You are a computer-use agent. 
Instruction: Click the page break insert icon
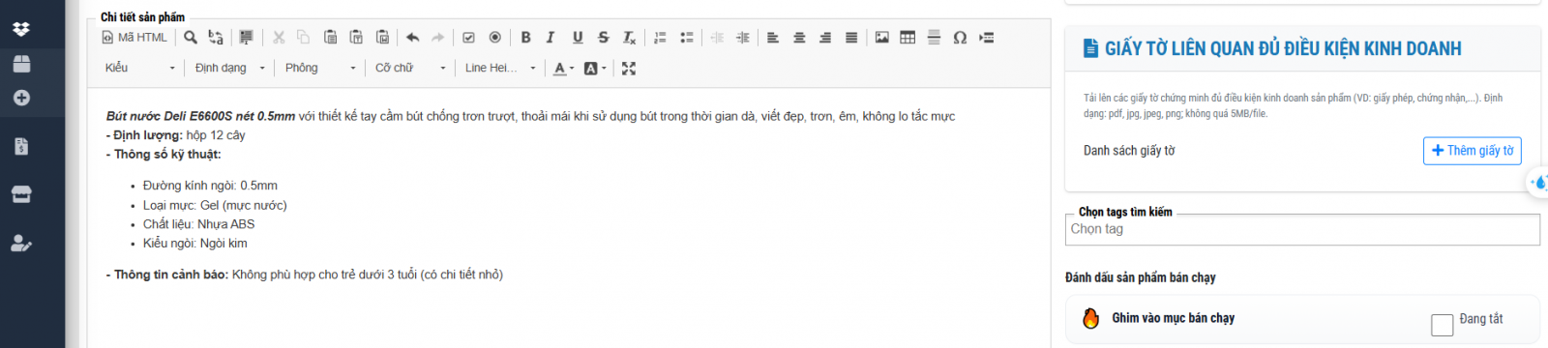pyautogui.click(x=986, y=38)
